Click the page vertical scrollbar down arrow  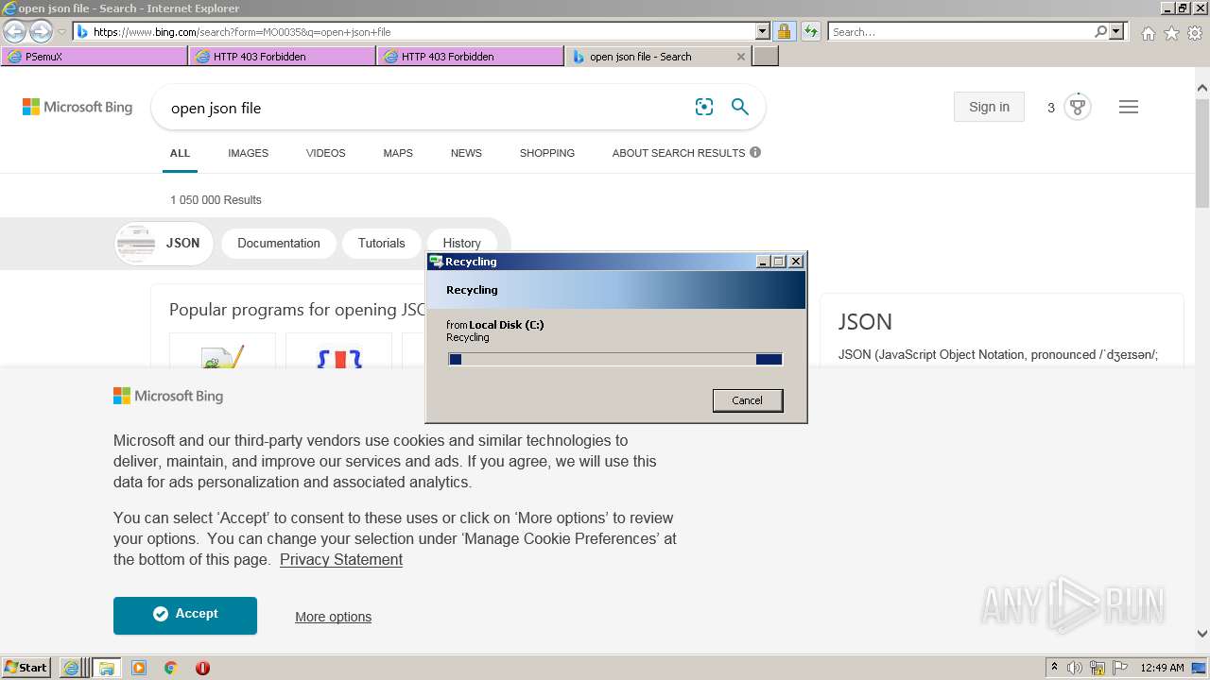(1202, 634)
